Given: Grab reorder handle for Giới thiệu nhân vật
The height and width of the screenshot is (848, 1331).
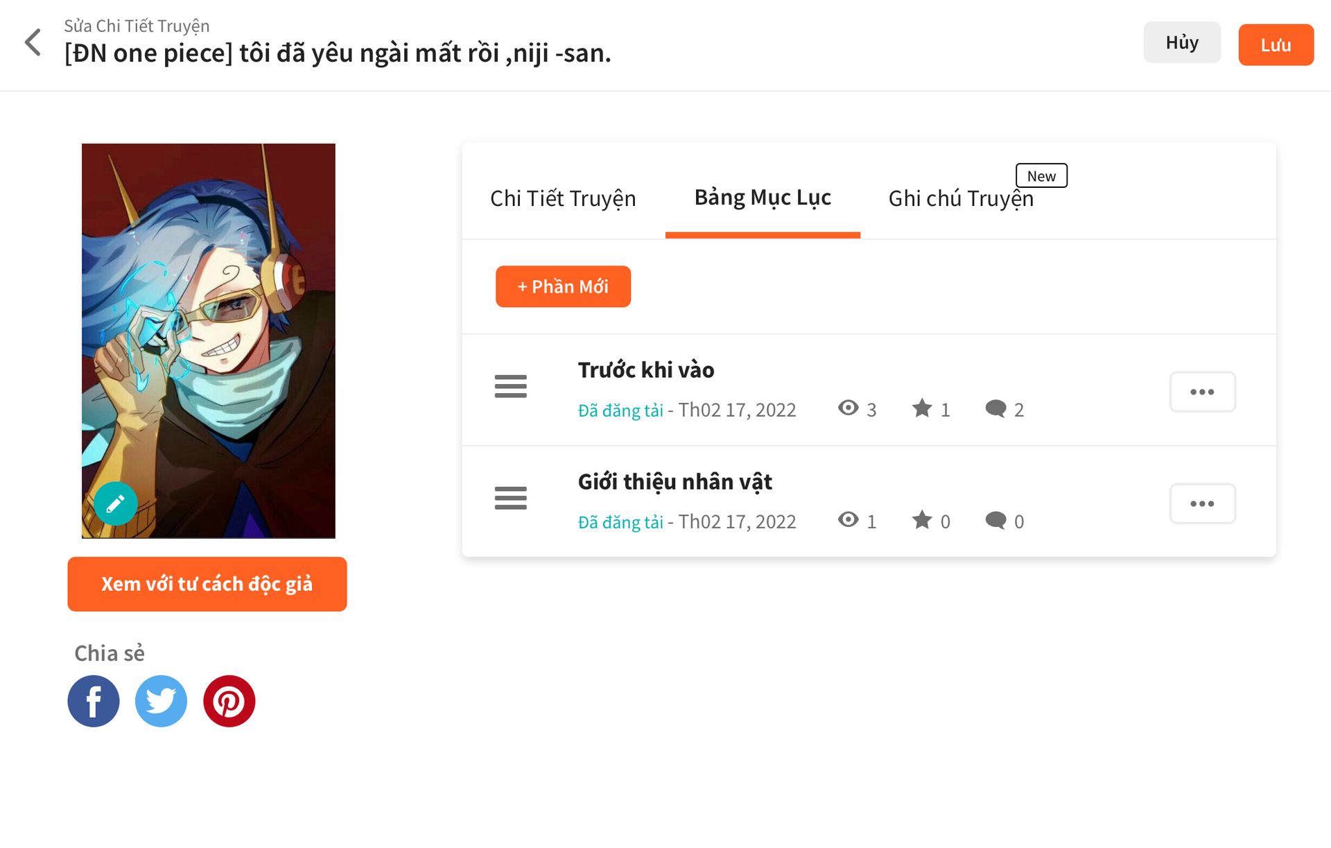Looking at the screenshot, I should click(511, 498).
